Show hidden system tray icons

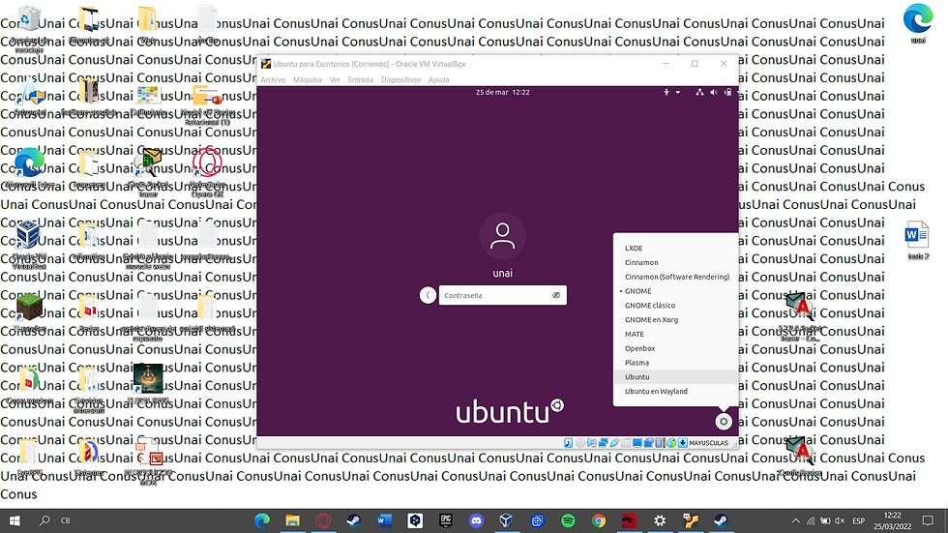(795, 521)
